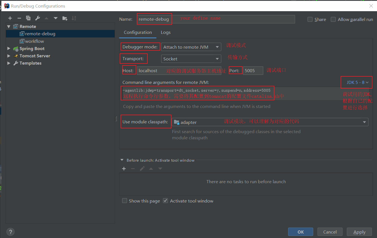Click the adapter module folder icon
Viewport: 377px width, 238px height.
coord(176,122)
